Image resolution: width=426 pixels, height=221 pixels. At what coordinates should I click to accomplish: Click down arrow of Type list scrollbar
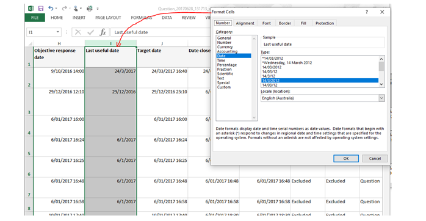[381, 84]
